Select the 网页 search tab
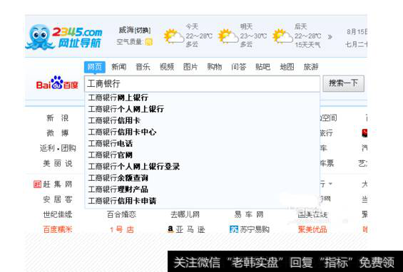 point(95,67)
